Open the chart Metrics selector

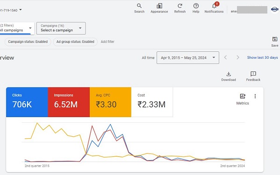point(243,99)
